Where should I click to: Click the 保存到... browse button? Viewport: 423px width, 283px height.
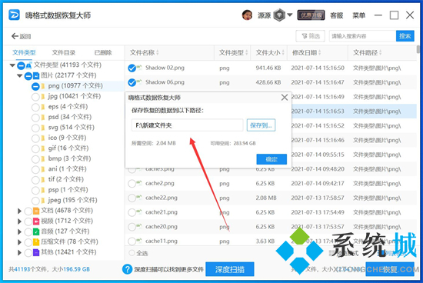[x=261, y=125]
